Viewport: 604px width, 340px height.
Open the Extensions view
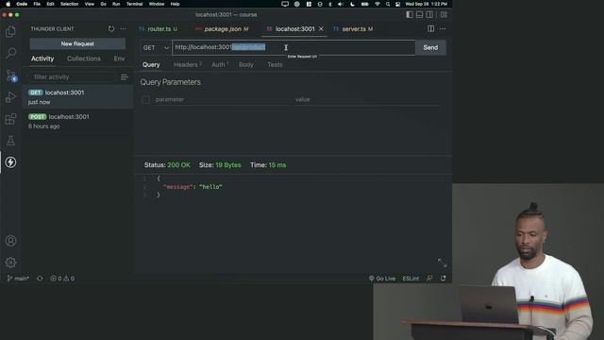pos(10,119)
